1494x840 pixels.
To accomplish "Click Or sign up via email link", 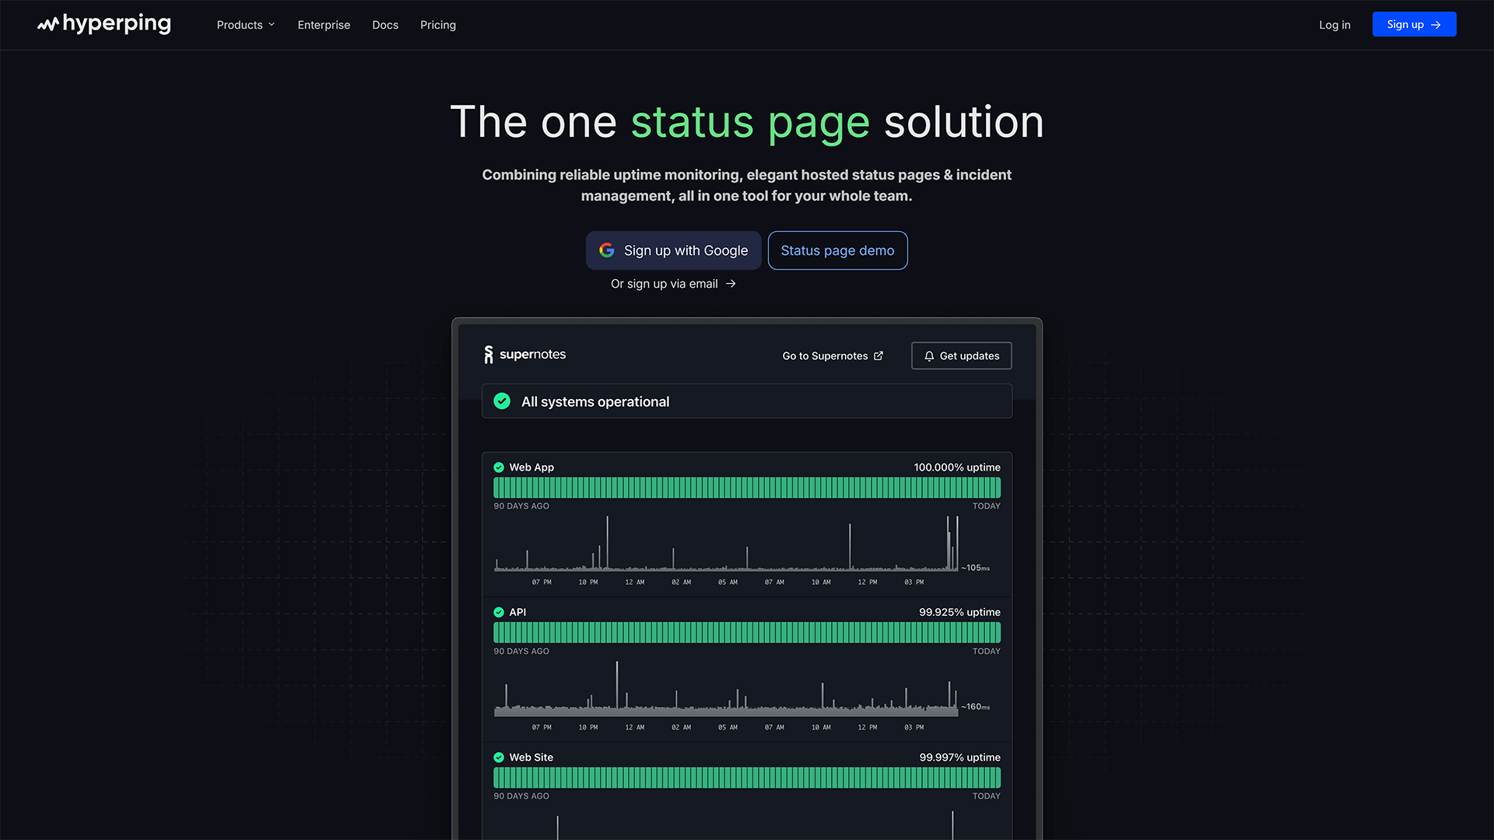I will pos(673,284).
